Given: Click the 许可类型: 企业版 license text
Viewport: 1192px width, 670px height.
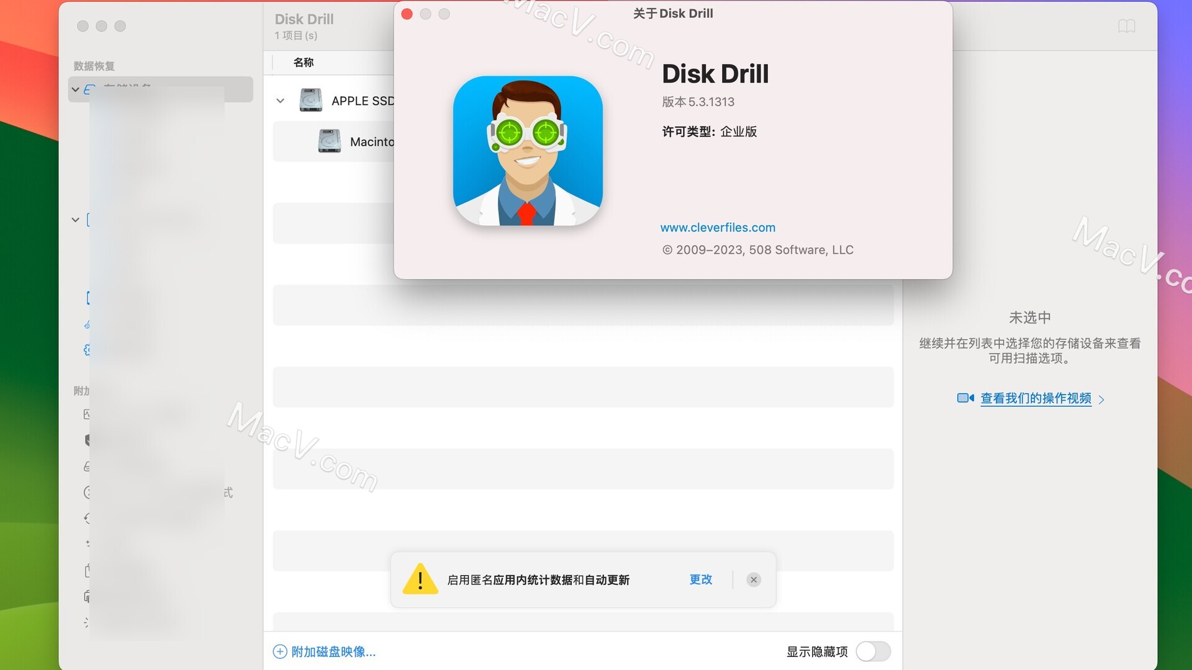Looking at the screenshot, I should pyautogui.click(x=709, y=132).
